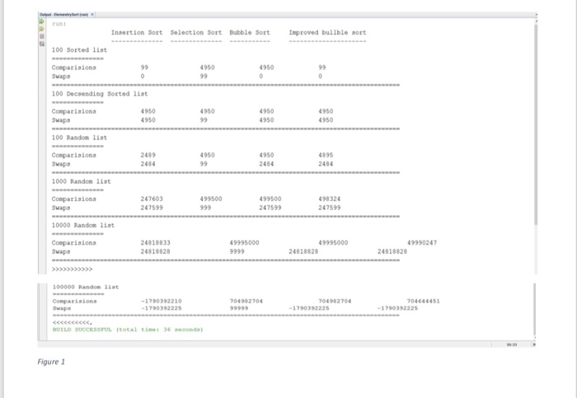Open the output settings icon below Stop
The height and width of the screenshot is (398, 577).
pos(41,44)
